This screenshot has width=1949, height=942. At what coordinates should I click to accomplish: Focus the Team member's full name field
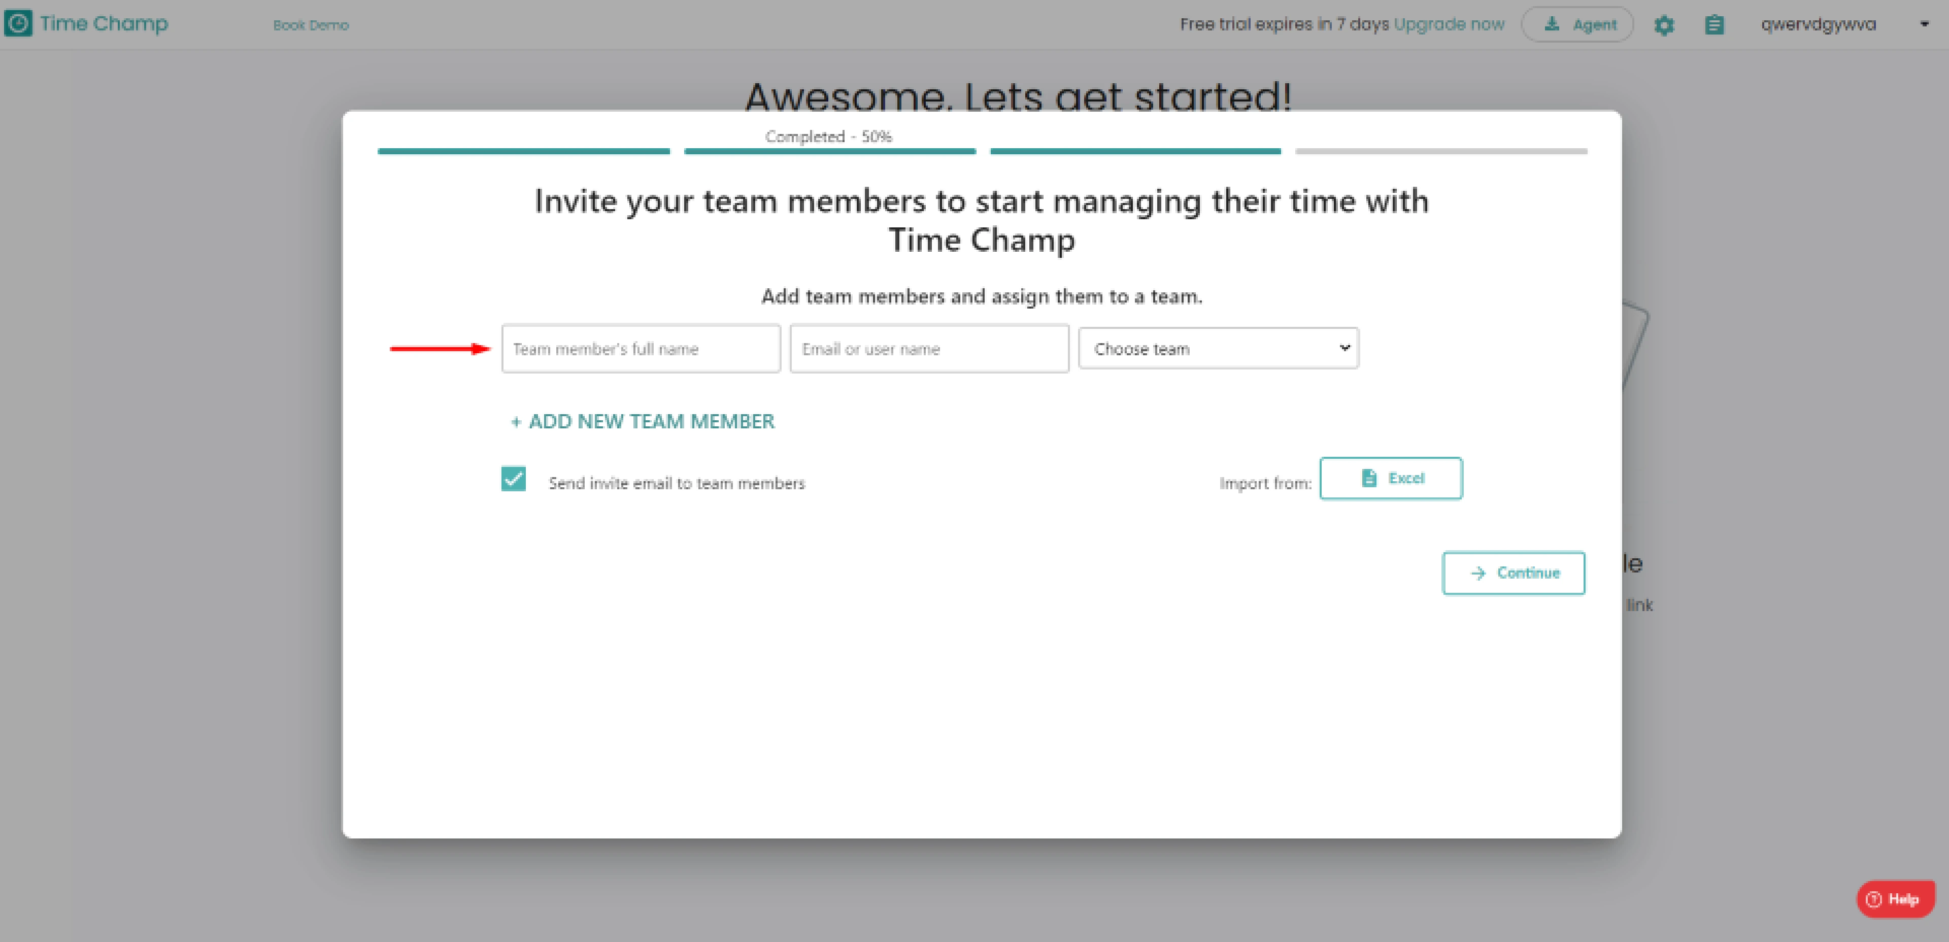point(641,349)
